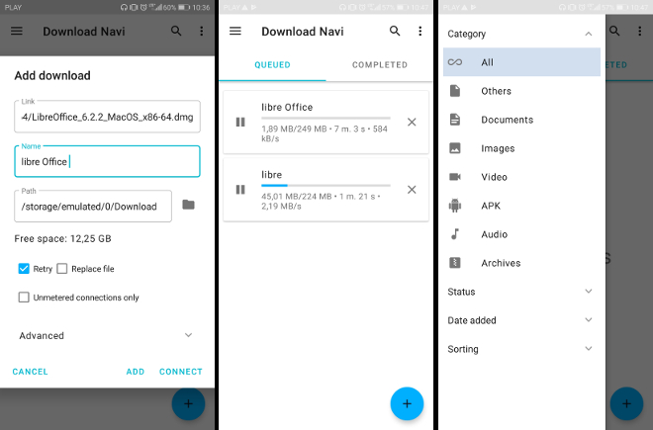Open hamburger menu in Queued list screen
This screenshot has width=653, height=430.
pos(235,32)
